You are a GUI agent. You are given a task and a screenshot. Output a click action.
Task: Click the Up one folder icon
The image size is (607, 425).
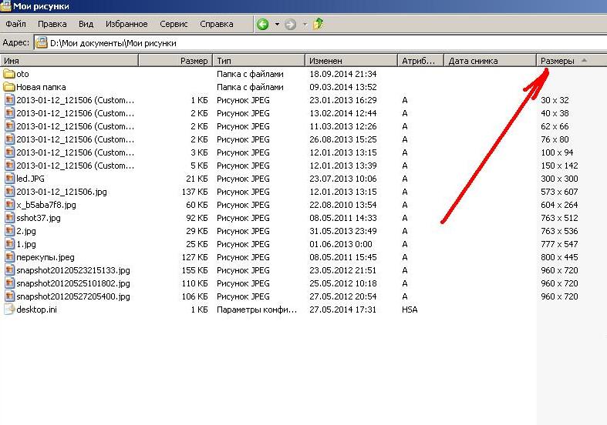[318, 24]
